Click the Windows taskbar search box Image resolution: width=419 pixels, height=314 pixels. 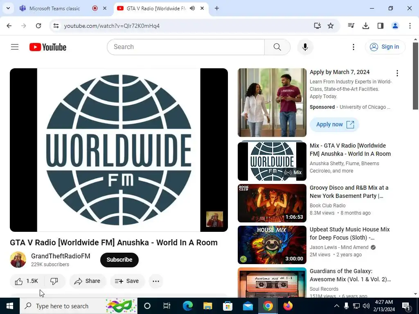pos(79,306)
